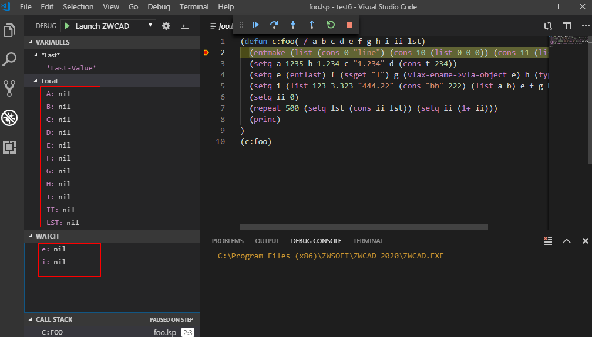Maximize the bottom panel with chevron

click(x=567, y=241)
